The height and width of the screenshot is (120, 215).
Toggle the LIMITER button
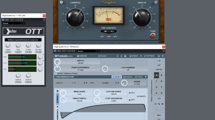coord(159,70)
